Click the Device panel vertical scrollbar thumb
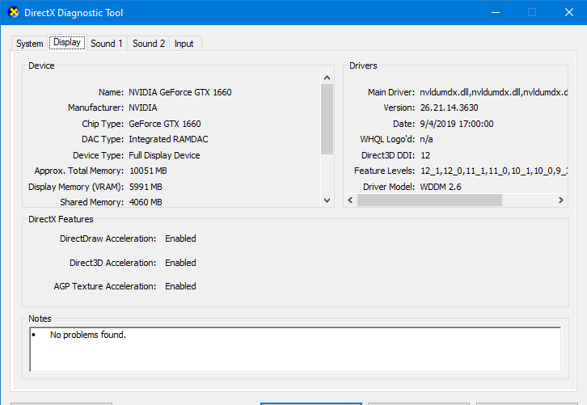 point(327,119)
